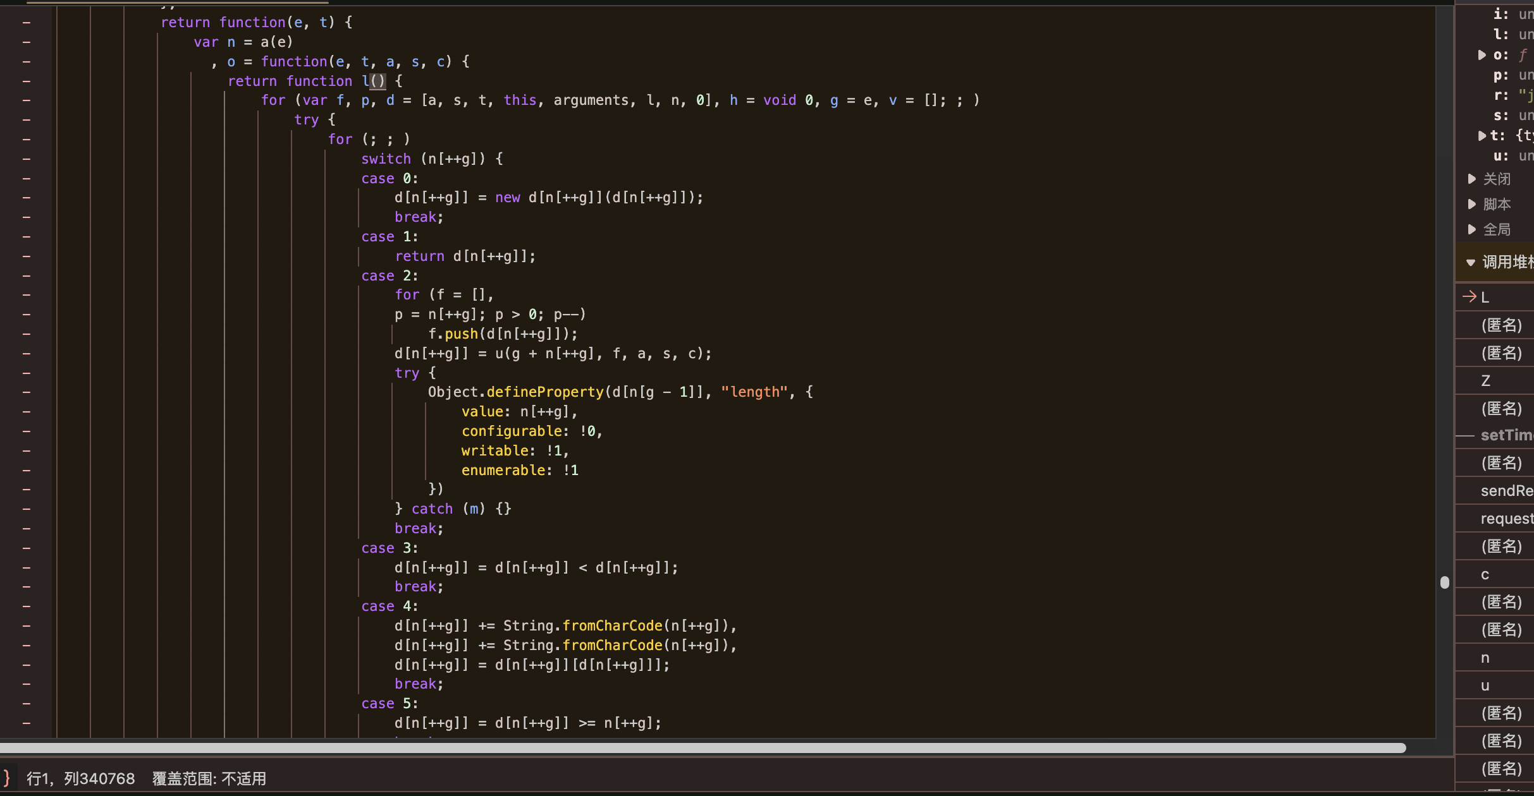Click writable: !1 property line
The width and height of the screenshot is (1534, 796).
point(515,450)
